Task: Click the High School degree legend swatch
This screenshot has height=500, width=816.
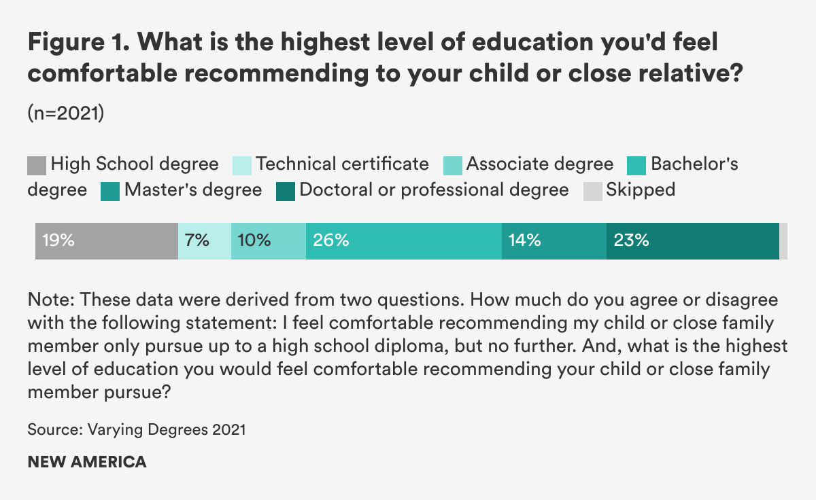Action: point(37,165)
